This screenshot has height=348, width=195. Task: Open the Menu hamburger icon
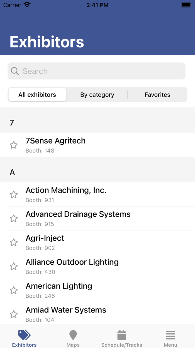coord(170,335)
